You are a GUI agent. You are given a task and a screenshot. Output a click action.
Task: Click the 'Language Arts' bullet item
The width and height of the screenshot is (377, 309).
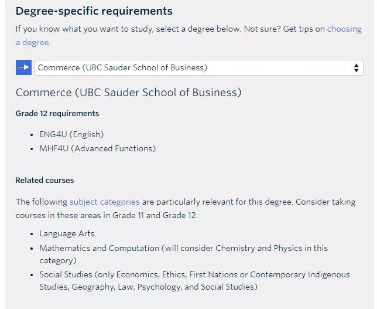click(x=67, y=233)
